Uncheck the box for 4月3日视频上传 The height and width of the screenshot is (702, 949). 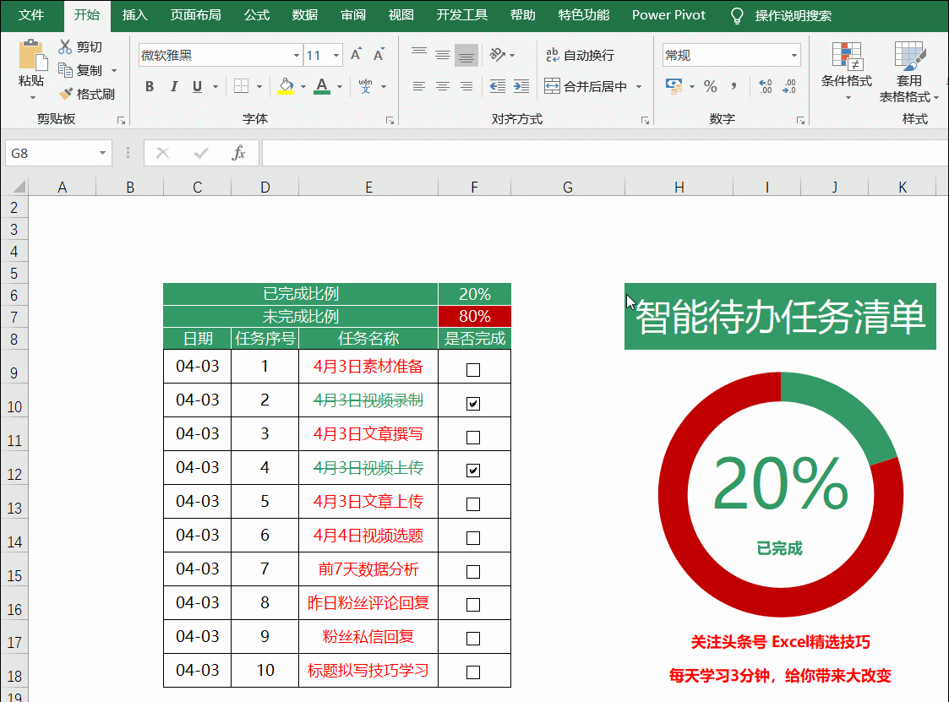[473, 471]
